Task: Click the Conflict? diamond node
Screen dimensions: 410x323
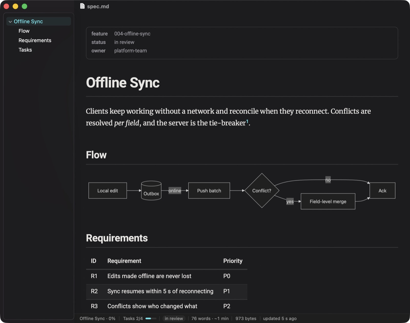Action: point(262,191)
